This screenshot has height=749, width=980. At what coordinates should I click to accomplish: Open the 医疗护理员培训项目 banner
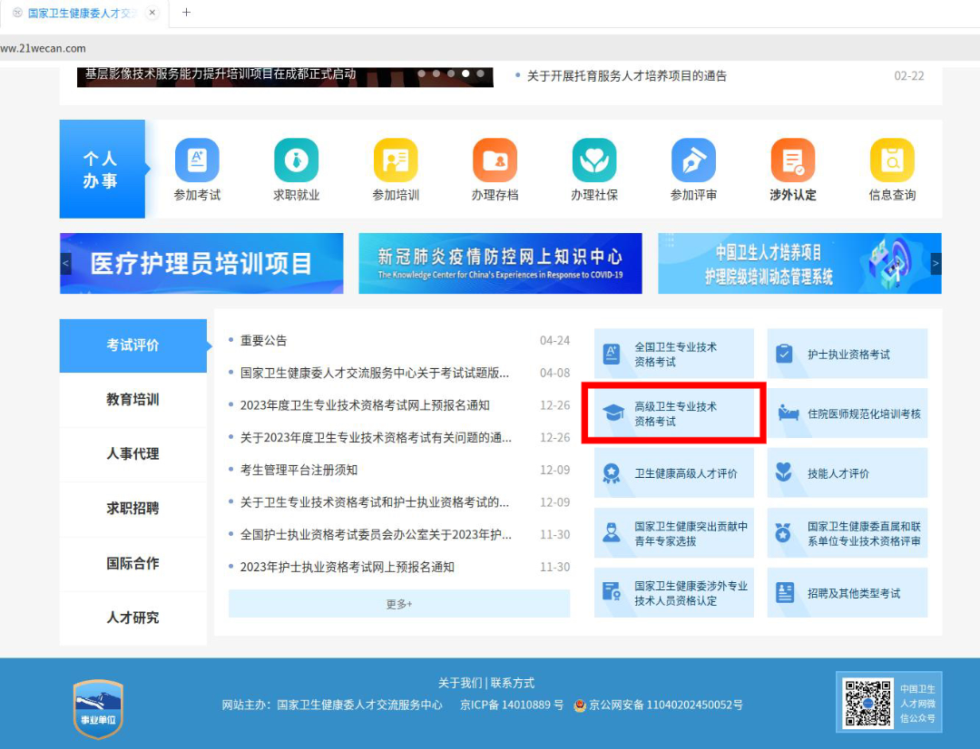pos(201,264)
